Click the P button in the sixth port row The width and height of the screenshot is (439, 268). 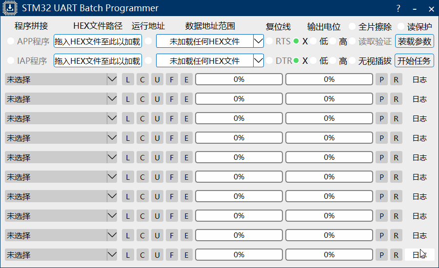(x=381, y=177)
